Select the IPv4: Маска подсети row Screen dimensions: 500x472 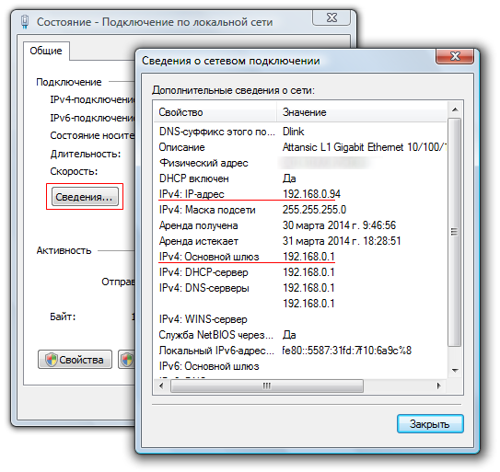click(x=300, y=210)
